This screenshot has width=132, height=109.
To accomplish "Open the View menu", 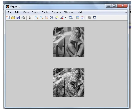I will point(26,12).
